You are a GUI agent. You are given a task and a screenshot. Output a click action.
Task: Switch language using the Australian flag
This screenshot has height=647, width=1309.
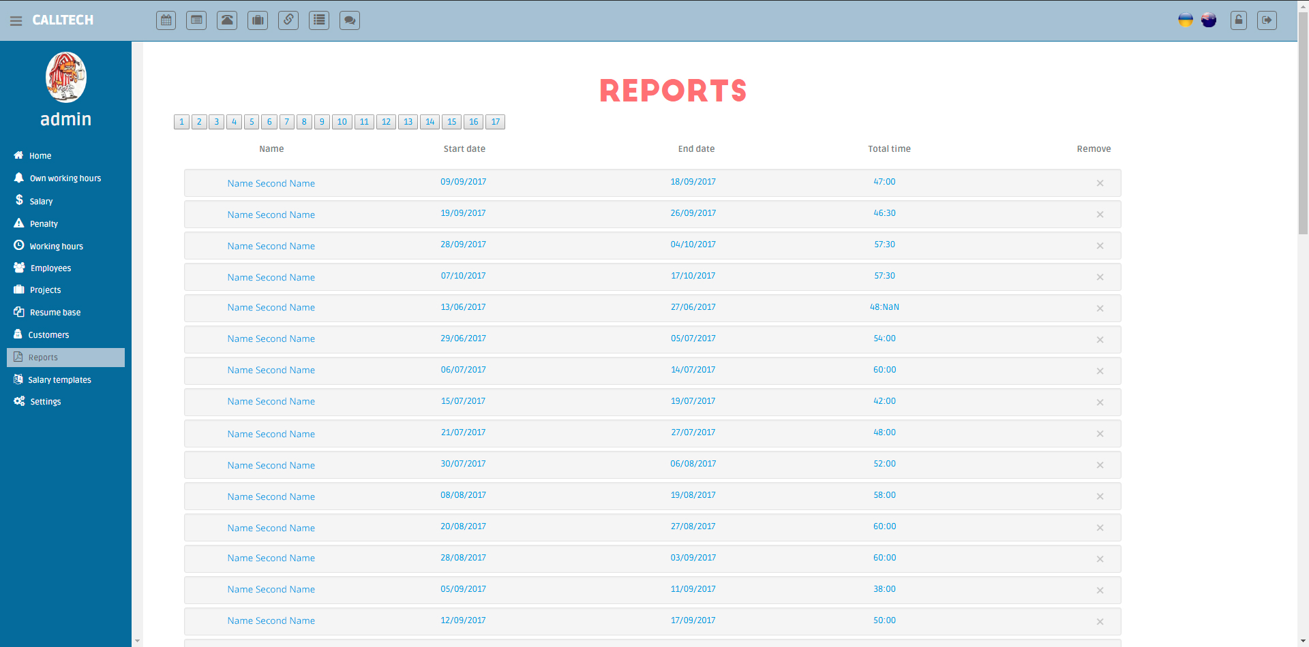tap(1209, 20)
